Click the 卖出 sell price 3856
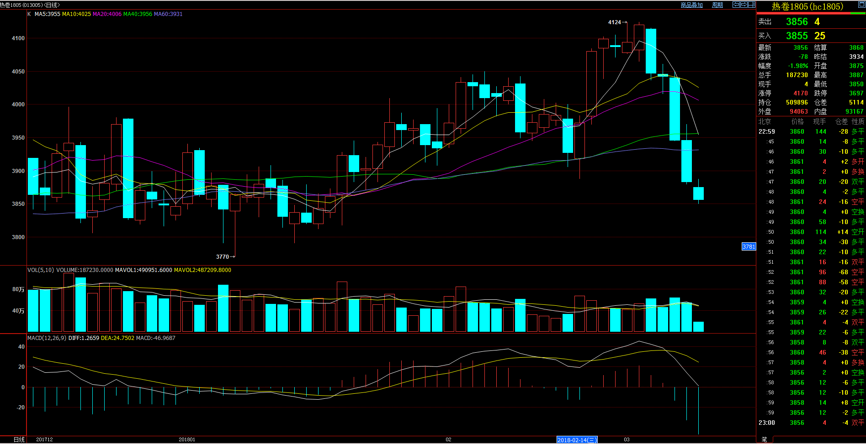Image resolution: width=866 pixels, height=444 pixels. point(797,22)
